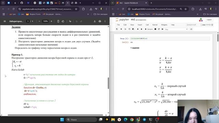Open the cell type dropdown
The height and width of the screenshot is (123, 219).
(177, 29)
